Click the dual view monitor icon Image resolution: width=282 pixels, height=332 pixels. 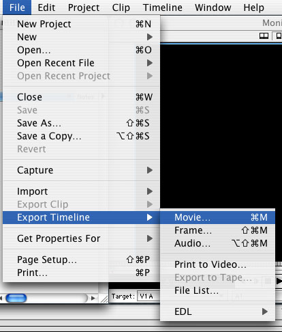click(x=264, y=36)
